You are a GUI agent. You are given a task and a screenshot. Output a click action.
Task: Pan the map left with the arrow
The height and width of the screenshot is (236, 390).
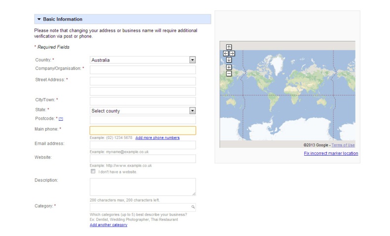(226, 53)
